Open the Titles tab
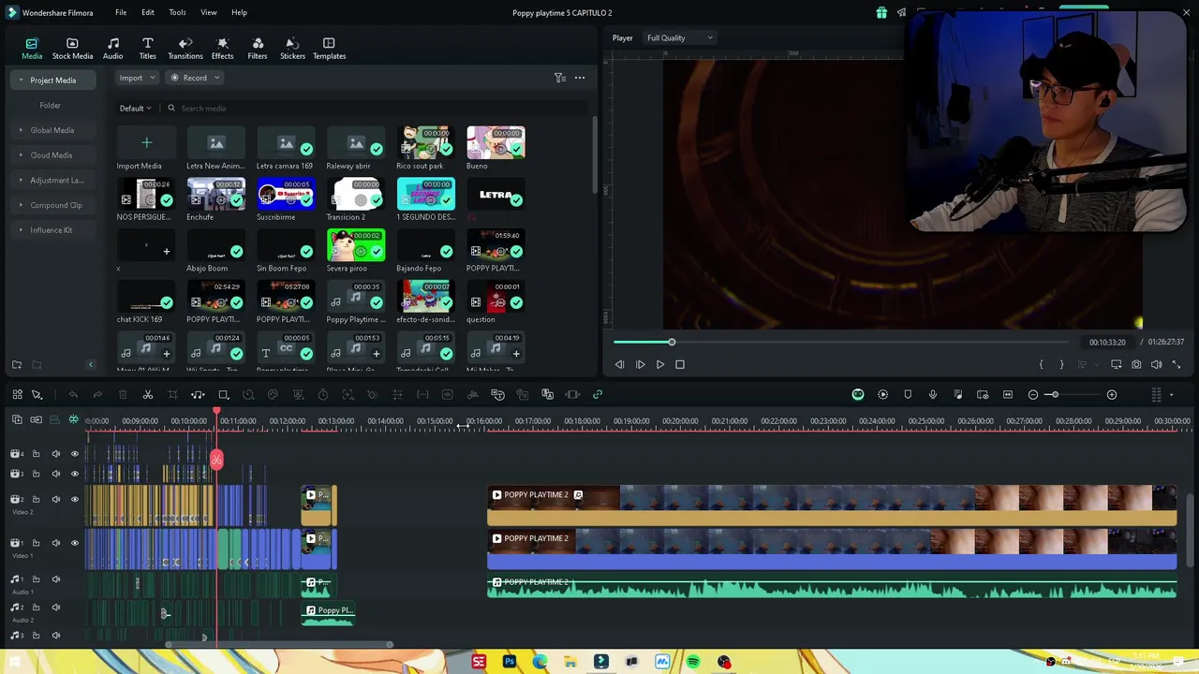The width and height of the screenshot is (1199, 674). click(147, 49)
